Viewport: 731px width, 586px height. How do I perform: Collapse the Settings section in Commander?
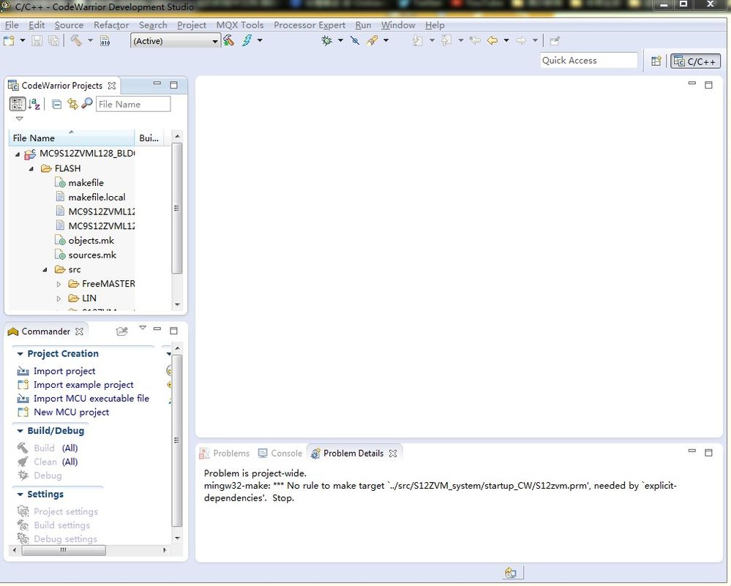point(20,495)
